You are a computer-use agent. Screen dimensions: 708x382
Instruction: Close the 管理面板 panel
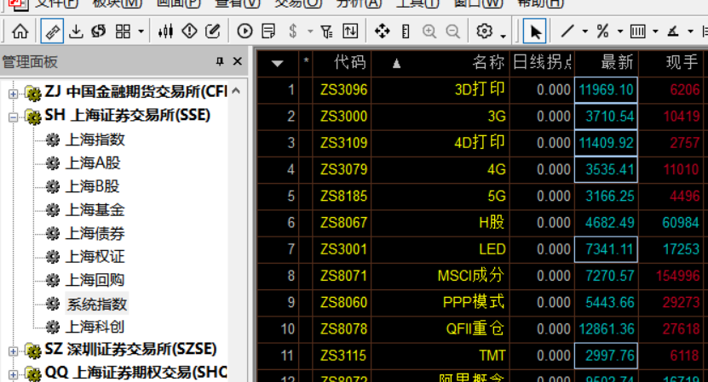[x=237, y=61]
